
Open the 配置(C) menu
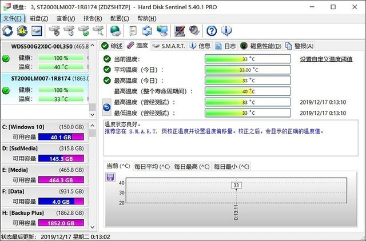tap(120, 18)
